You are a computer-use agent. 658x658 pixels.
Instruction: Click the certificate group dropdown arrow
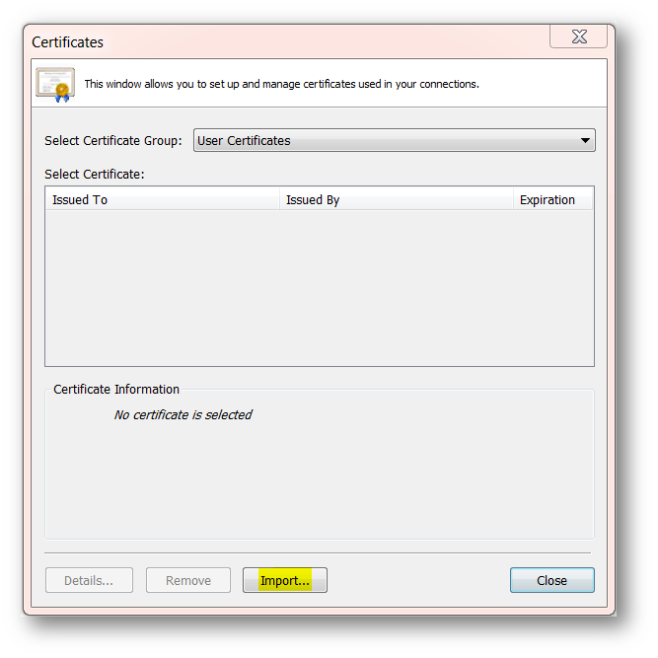pos(586,141)
